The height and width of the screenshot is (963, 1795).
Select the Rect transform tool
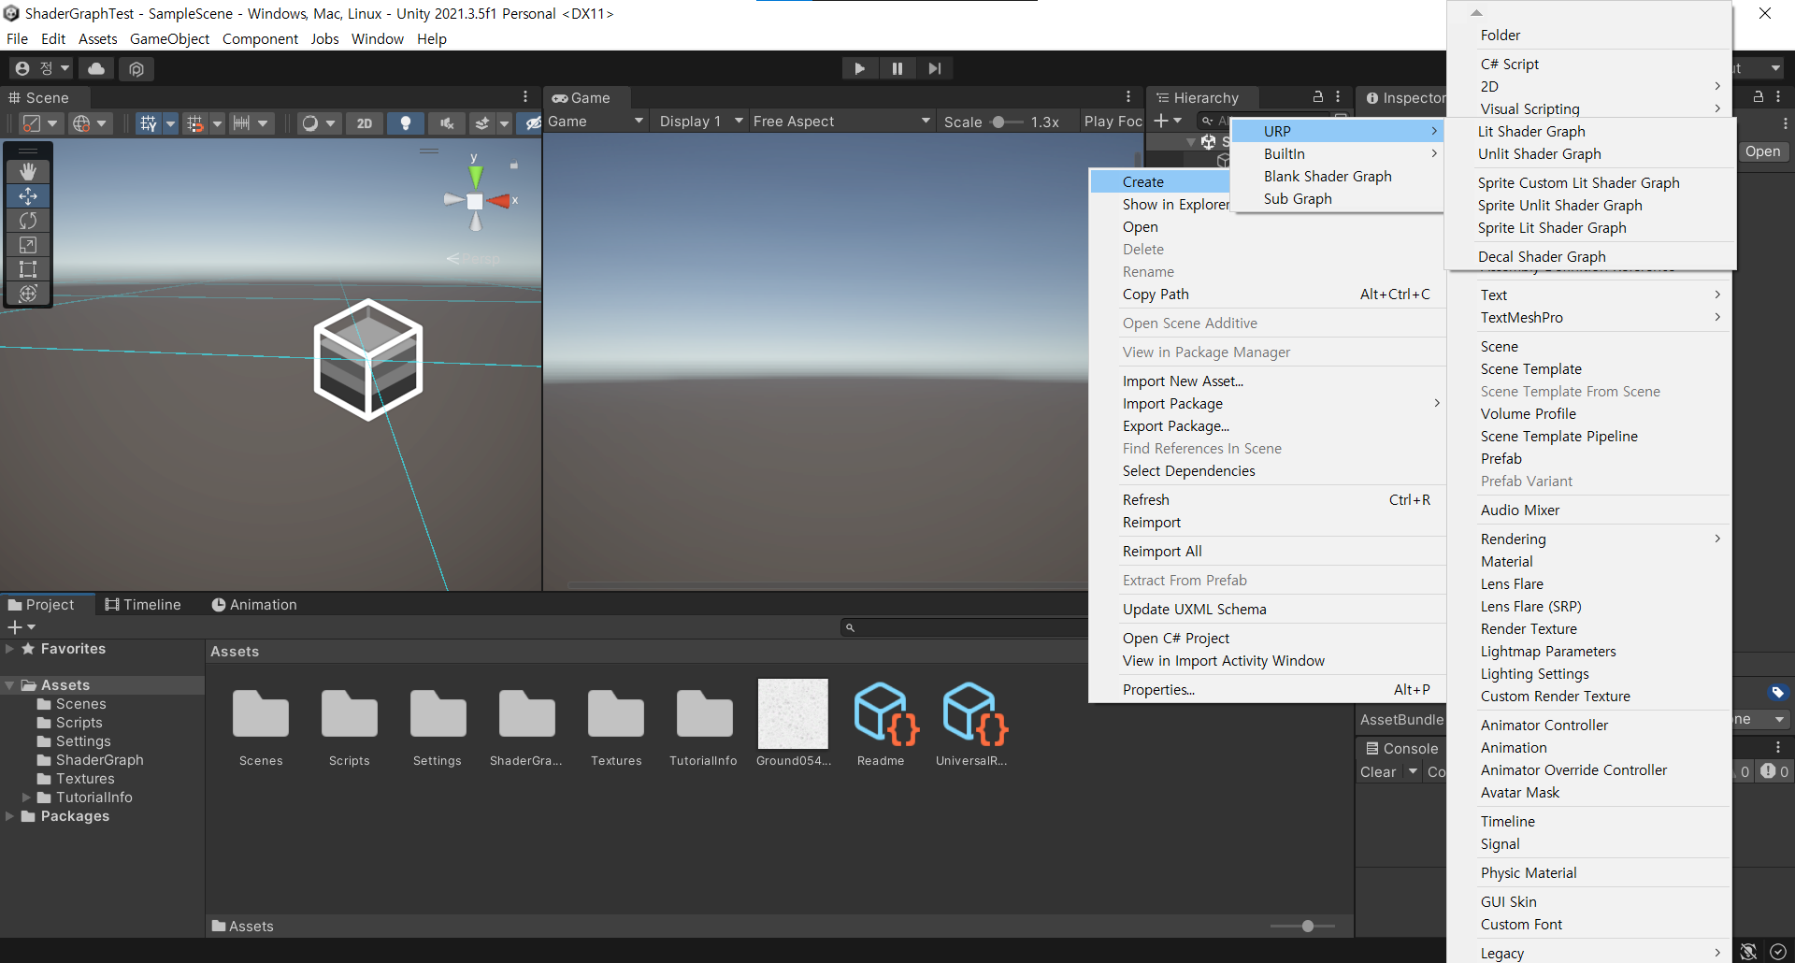coord(28,269)
